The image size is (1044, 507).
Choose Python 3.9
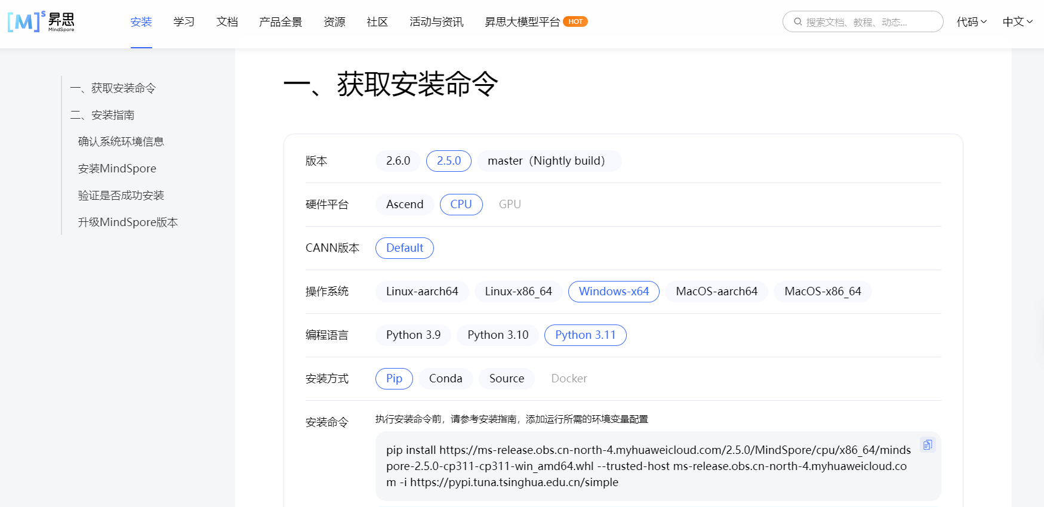[414, 335]
